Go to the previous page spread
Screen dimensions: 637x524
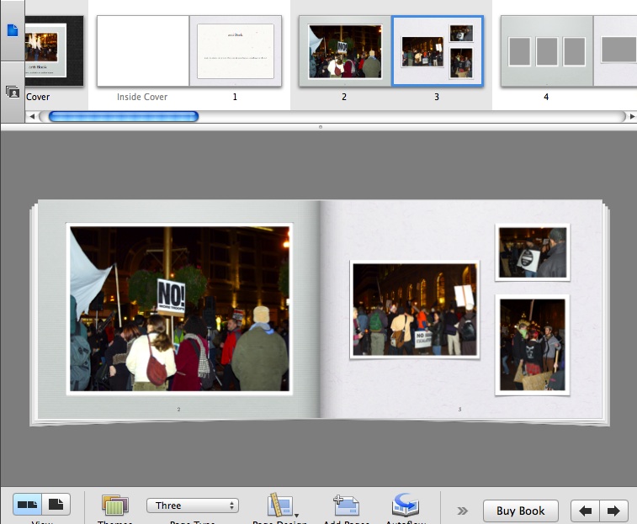(585, 511)
